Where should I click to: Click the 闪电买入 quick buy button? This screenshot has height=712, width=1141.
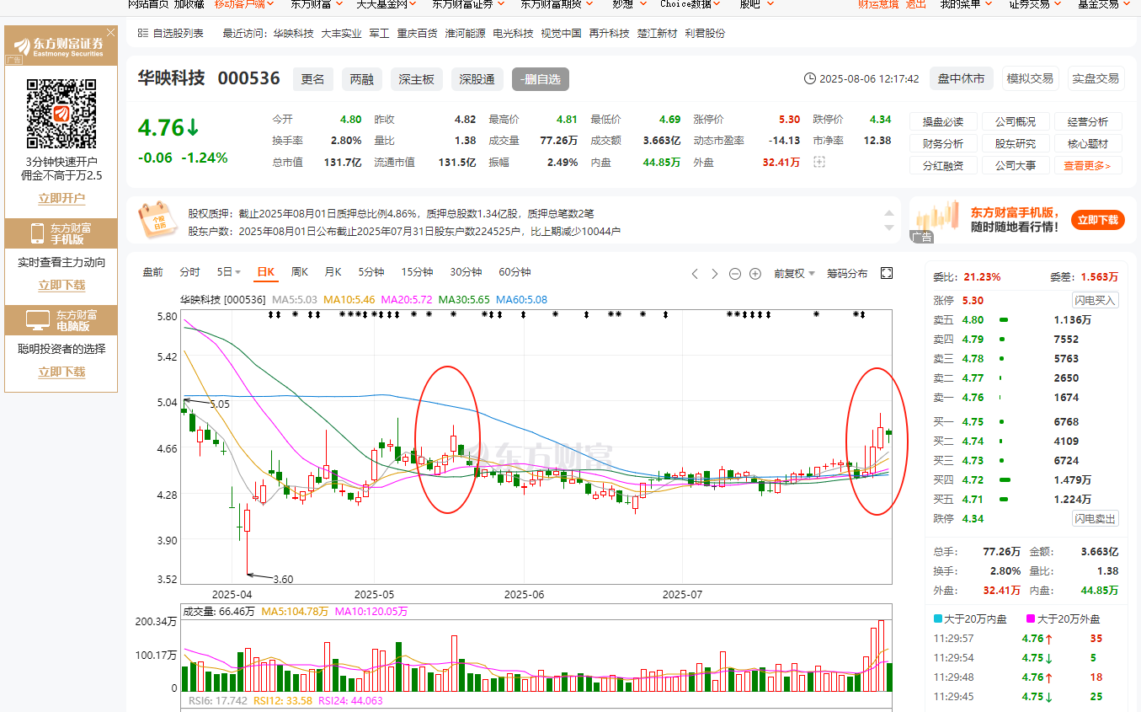[1095, 300]
